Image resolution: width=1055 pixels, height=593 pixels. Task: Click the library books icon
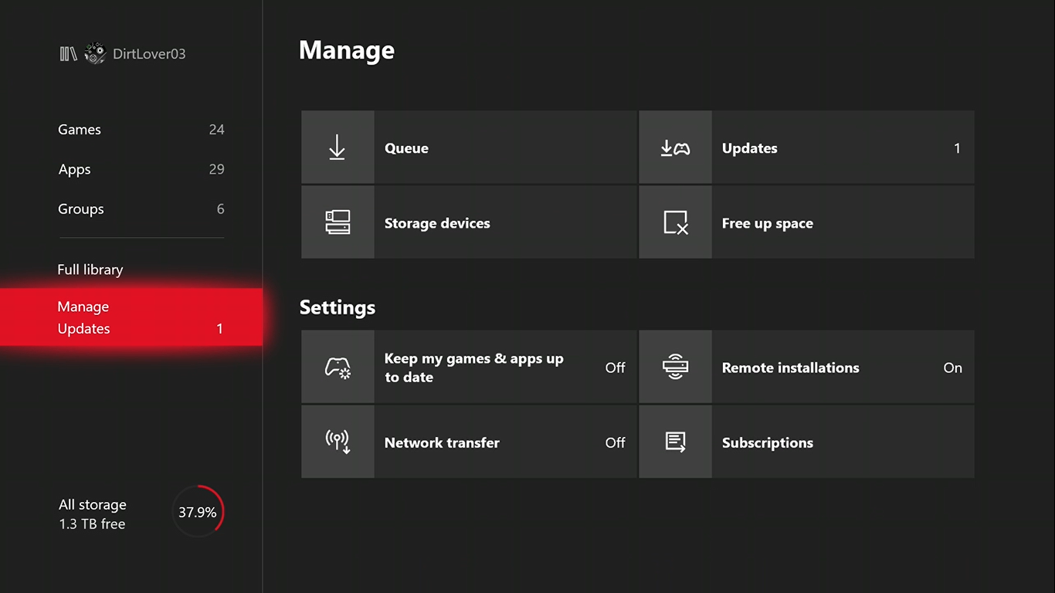tap(68, 54)
